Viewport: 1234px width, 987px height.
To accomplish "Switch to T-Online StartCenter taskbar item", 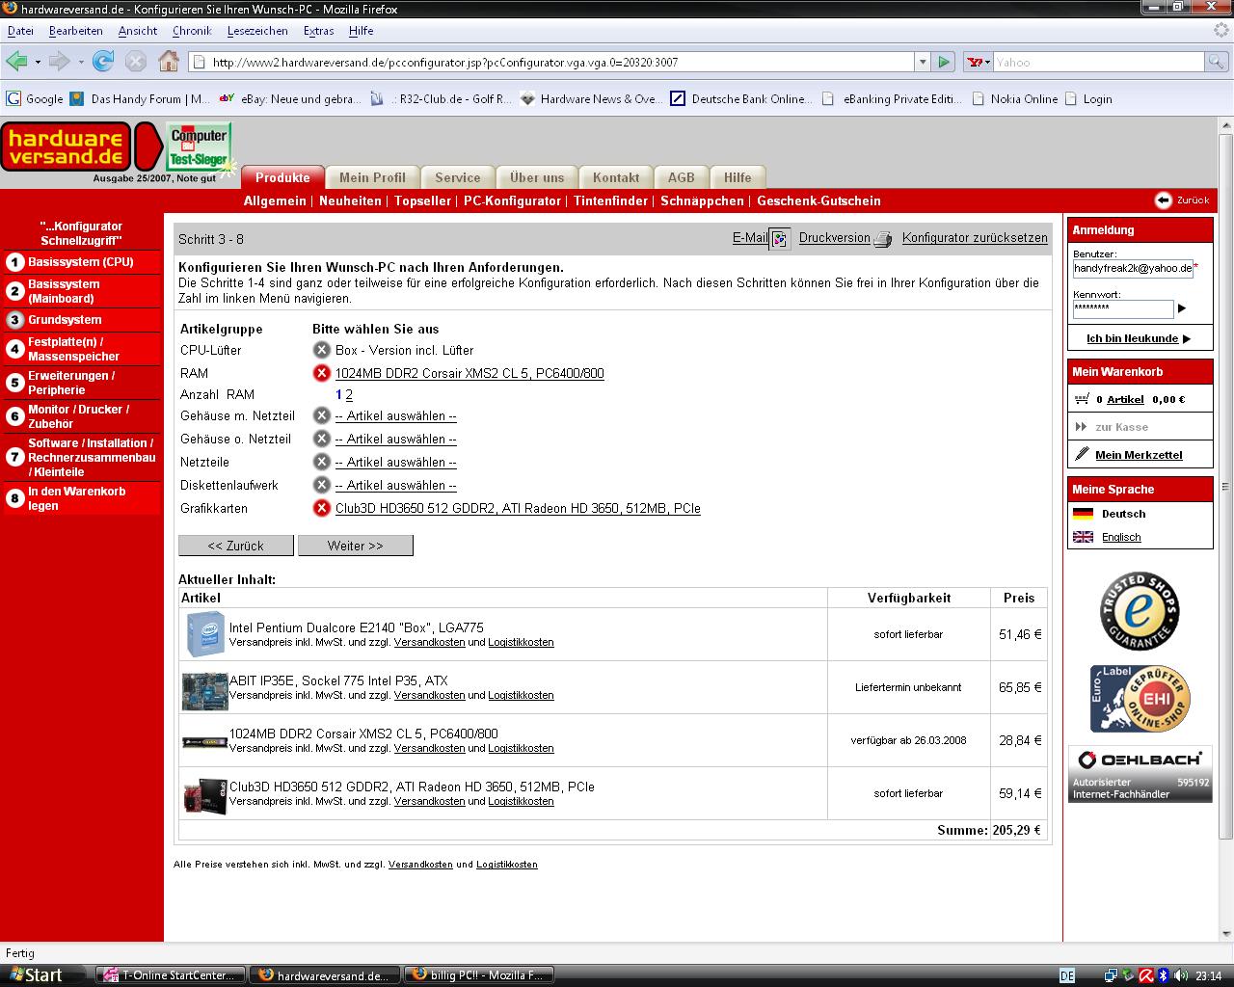I will coord(170,975).
